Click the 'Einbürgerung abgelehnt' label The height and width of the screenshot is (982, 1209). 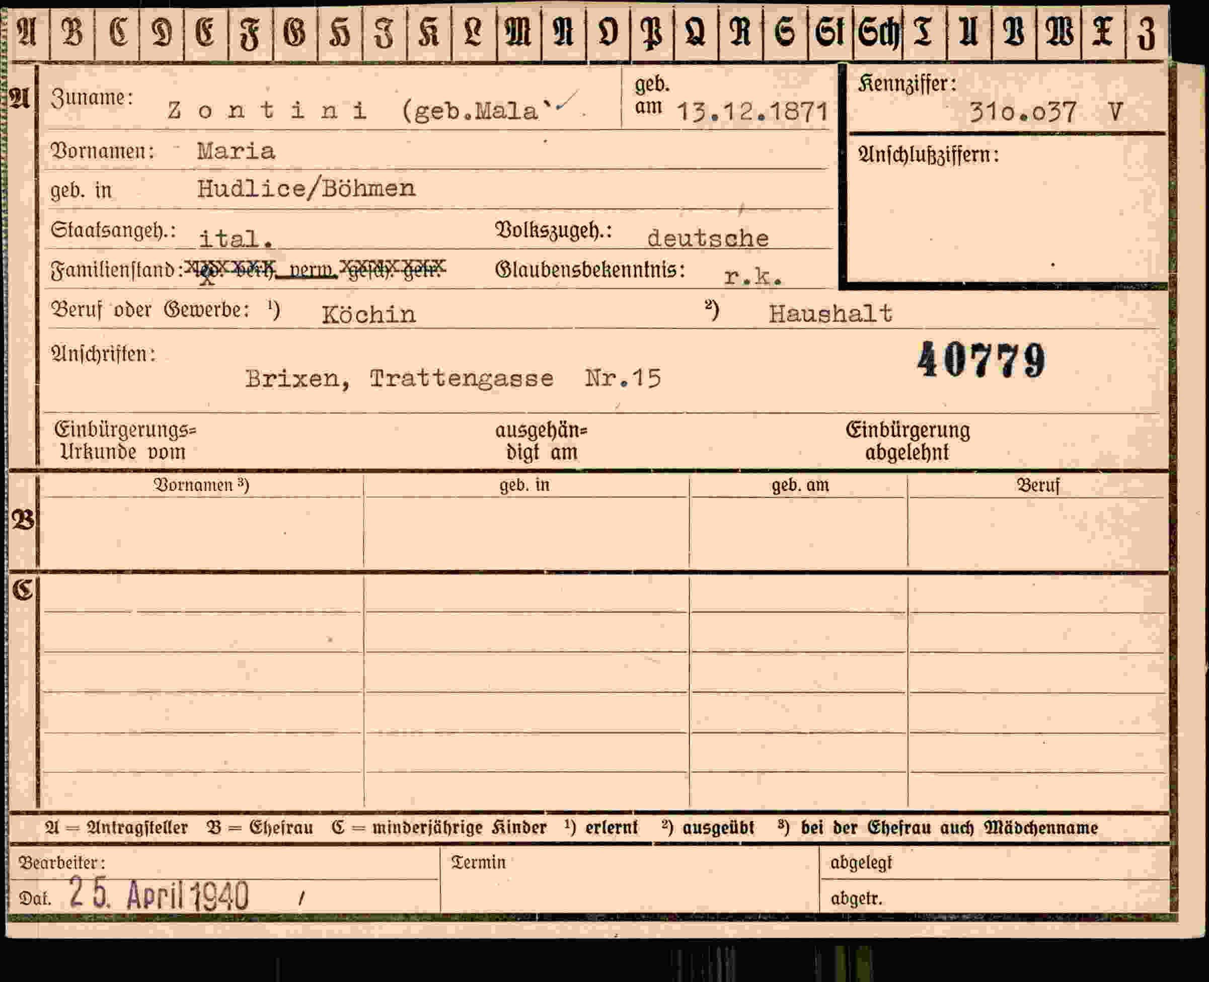tap(908, 441)
